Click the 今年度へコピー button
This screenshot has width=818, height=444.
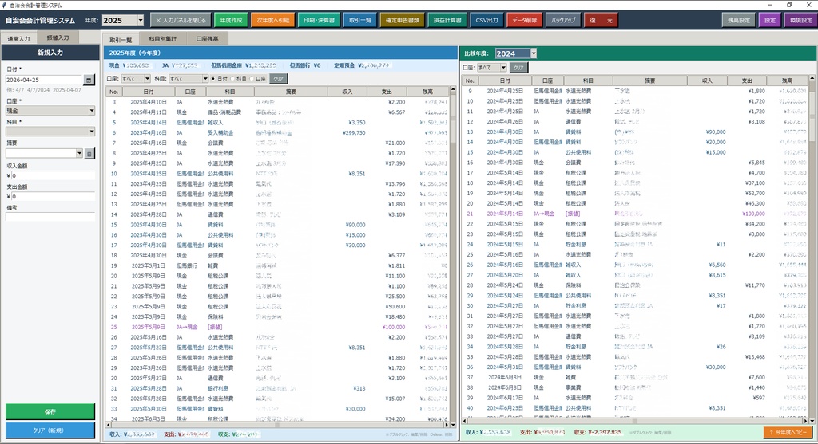pyautogui.click(x=788, y=432)
